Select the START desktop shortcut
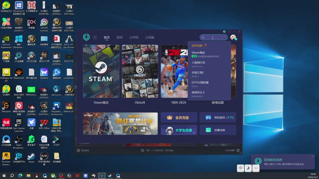The height and width of the screenshot is (179, 319). (x=57, y=141)
